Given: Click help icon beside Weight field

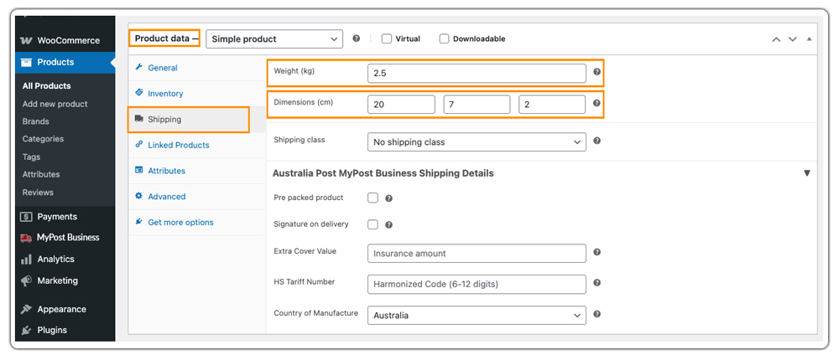Looking at the screenshot, I should (x=597, y=71).
